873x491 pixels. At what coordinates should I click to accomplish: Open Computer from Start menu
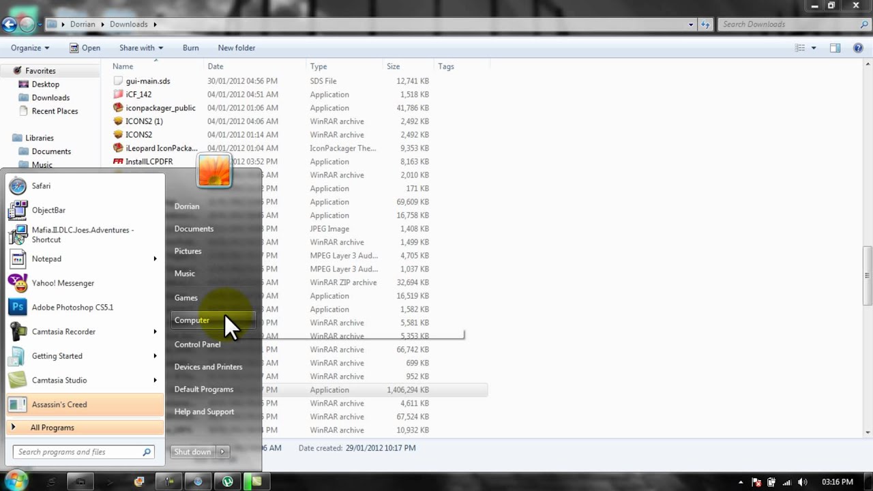point(213,320)
